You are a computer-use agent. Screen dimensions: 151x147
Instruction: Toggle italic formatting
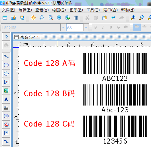[x=103, y=27]
